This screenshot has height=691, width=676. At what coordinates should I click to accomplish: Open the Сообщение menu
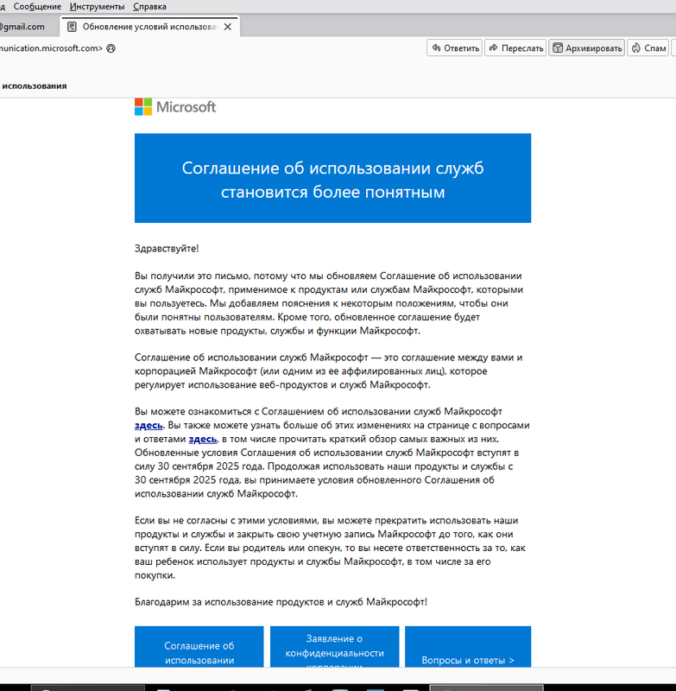coord(37,7)
